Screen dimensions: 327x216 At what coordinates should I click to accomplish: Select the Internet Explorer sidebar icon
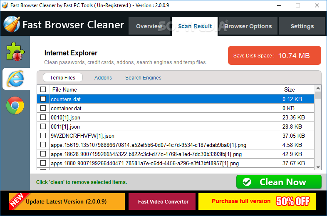(15, 79)
